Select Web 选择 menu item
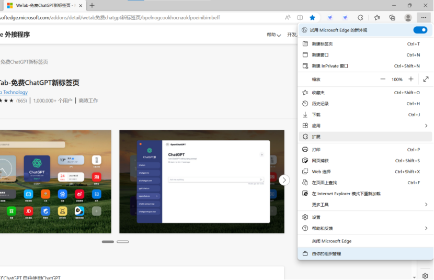This screenshot has height=280, width=434. (x=366, y=172)
